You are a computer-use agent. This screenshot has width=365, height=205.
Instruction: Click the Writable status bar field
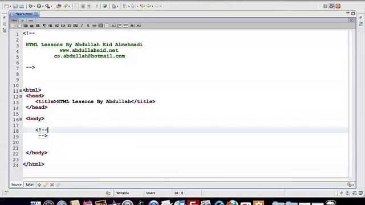(123, 193)
